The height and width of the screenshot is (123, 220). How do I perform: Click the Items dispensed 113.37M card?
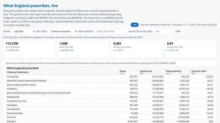[29, 49]
